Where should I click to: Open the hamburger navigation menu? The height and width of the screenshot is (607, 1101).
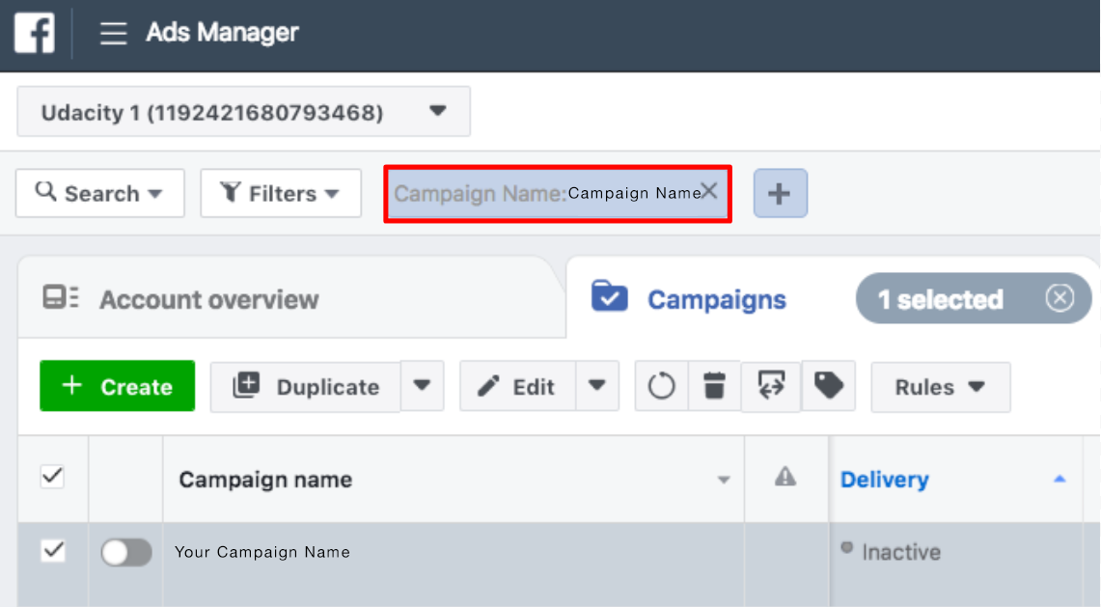click(x=114, y=34)
